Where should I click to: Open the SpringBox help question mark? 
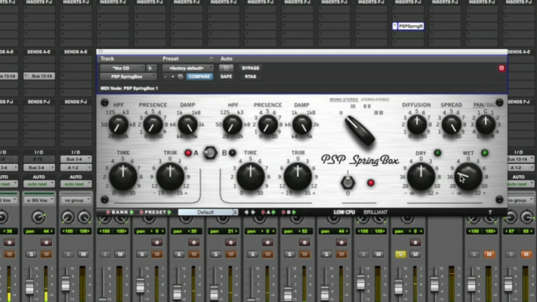tap(490, 212)
